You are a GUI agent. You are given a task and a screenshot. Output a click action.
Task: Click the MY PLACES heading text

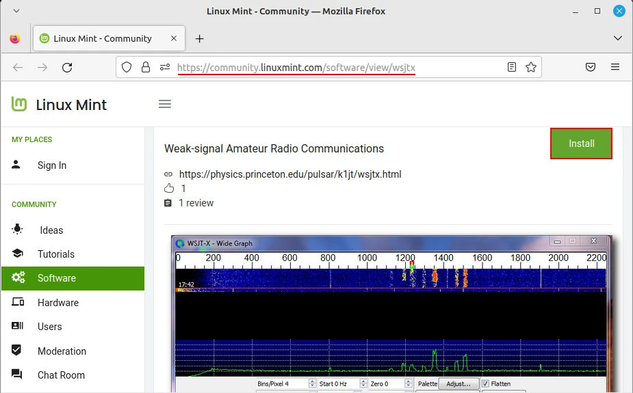tap(32, 139)
